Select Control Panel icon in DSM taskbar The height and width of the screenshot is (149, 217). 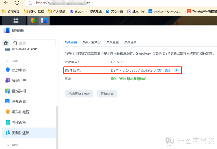tap(44, 20)
